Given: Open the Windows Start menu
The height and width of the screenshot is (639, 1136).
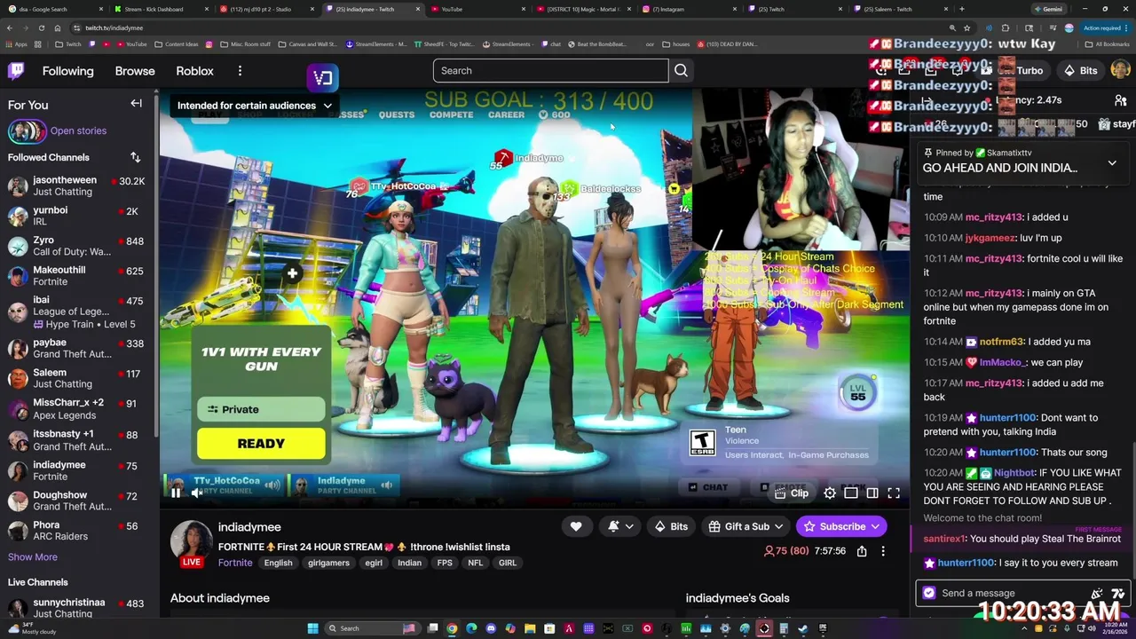Looking at the screenshot, I should click(x=312, y=628).
